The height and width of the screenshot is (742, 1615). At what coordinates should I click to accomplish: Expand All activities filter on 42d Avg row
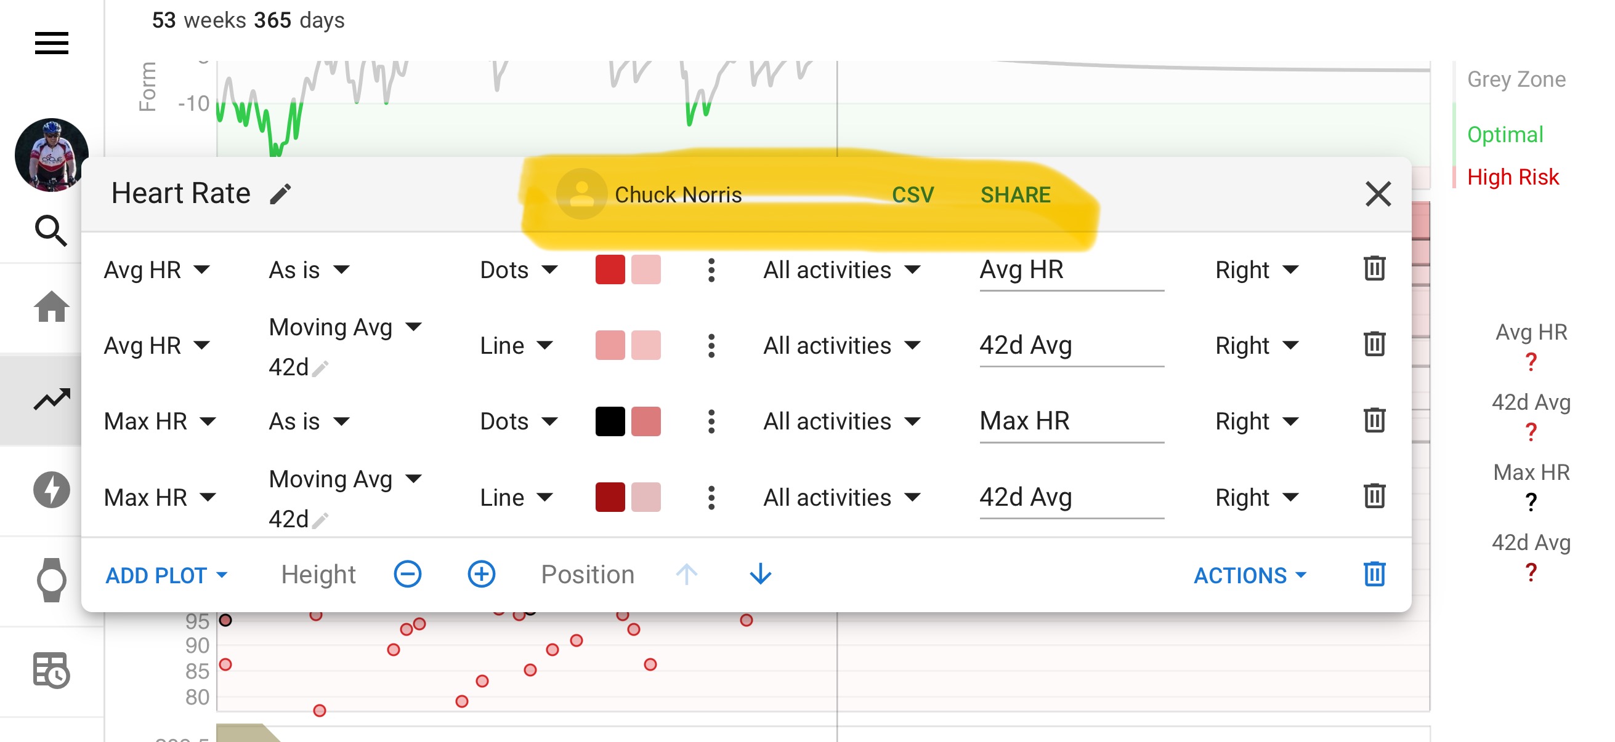point(841,346)
